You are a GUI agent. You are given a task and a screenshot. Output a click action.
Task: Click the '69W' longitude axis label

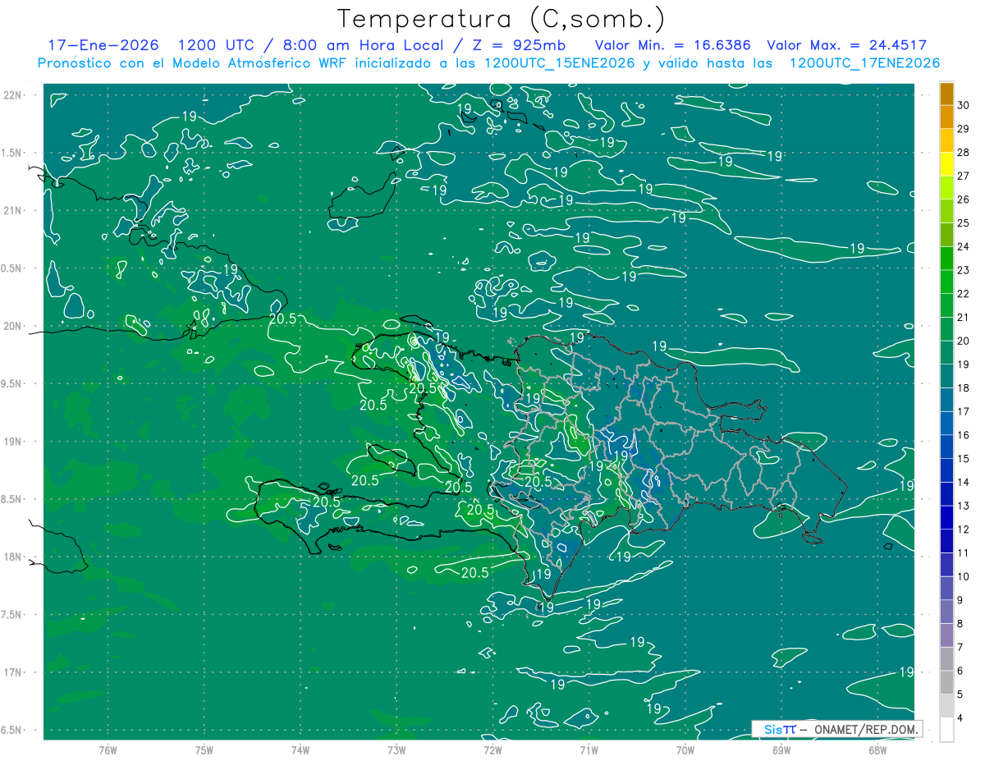pyautogui.click(x=781, y=750)
